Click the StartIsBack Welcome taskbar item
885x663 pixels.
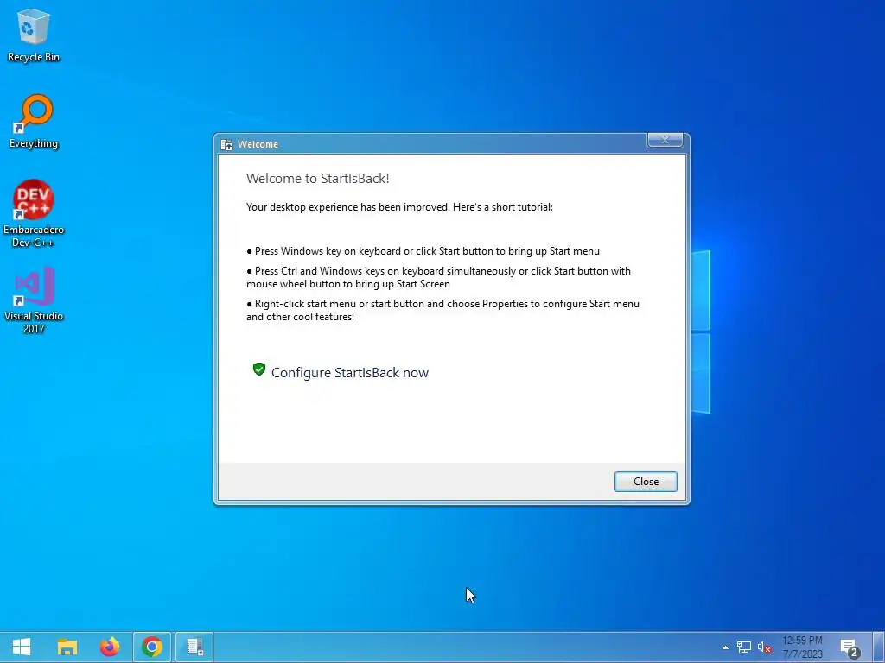coord(194,647)
